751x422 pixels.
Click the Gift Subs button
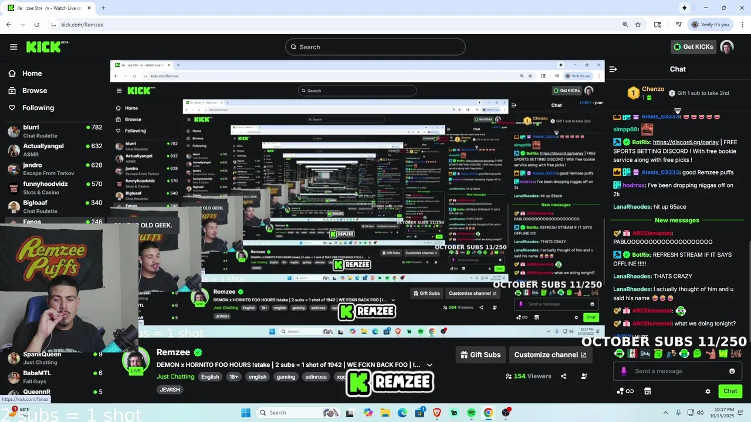coord(481,355)
